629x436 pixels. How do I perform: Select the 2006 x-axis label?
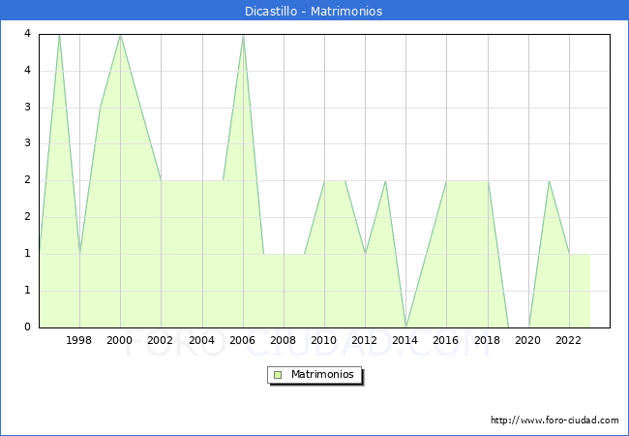pos(242,340)
